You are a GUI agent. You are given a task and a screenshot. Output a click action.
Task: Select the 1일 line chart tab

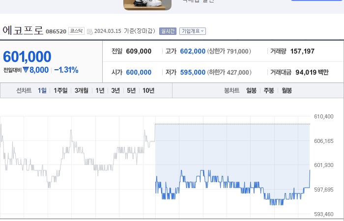coord(42,90)
